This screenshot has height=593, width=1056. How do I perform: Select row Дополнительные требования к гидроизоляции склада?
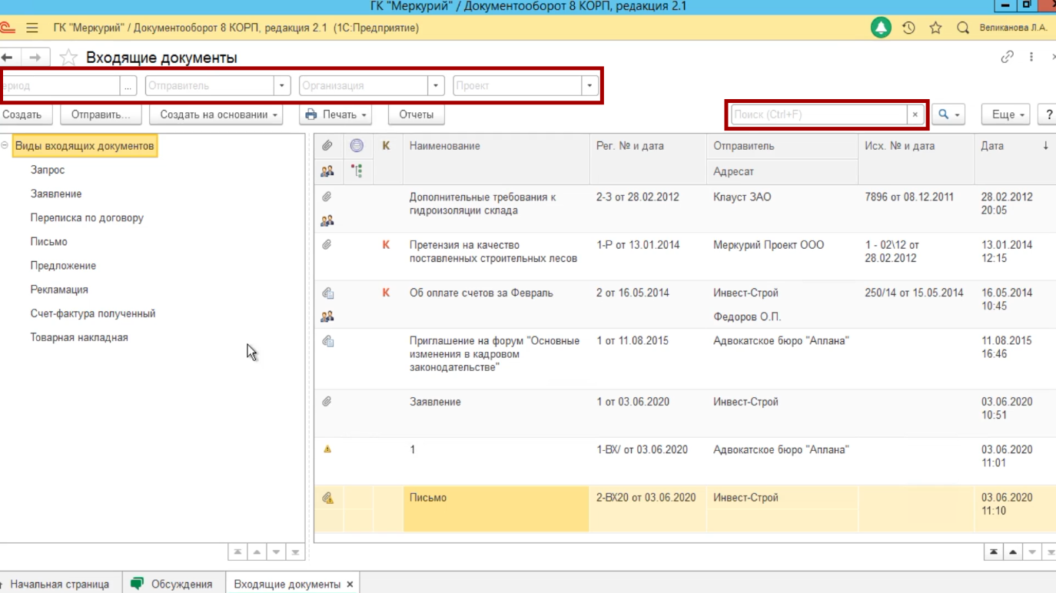point(685,209)
